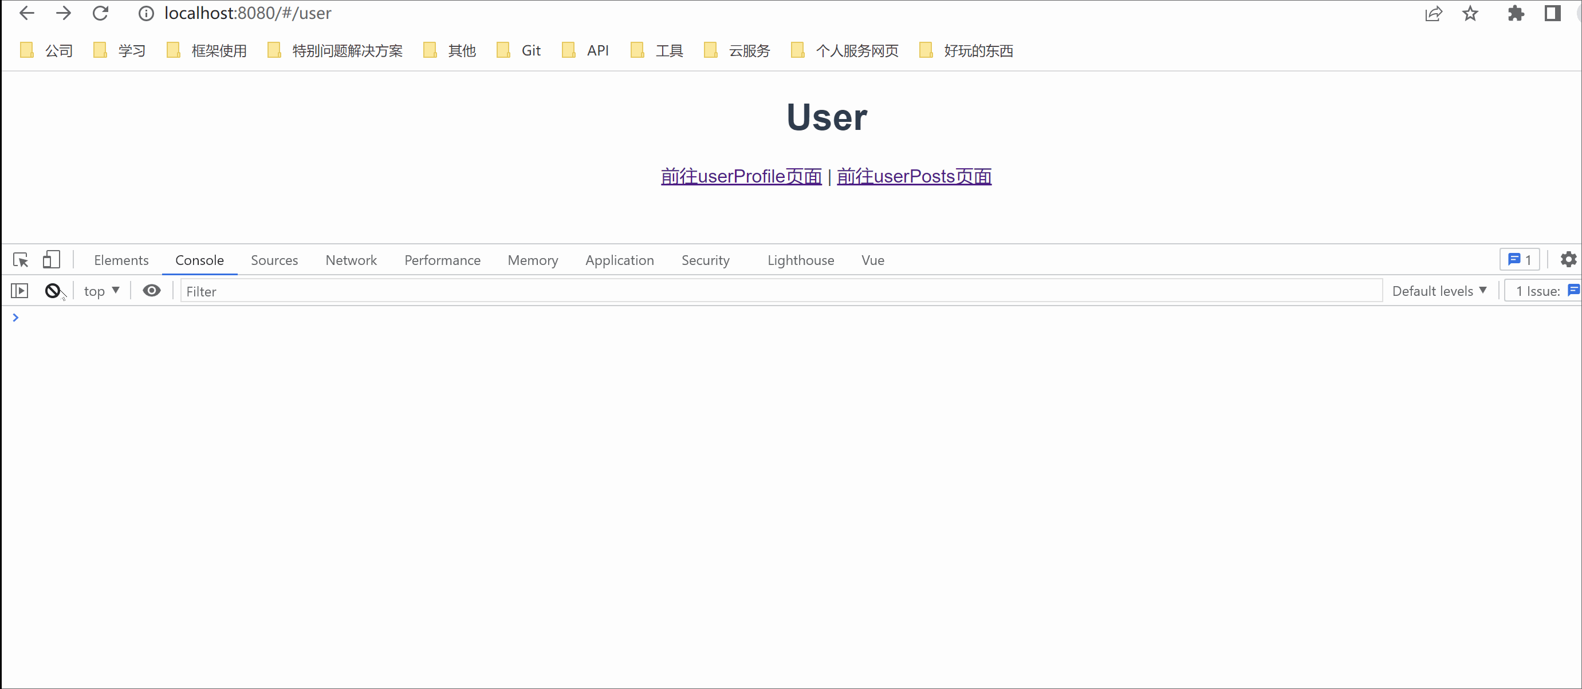Click the console Filter input field

tap(780, 291)
